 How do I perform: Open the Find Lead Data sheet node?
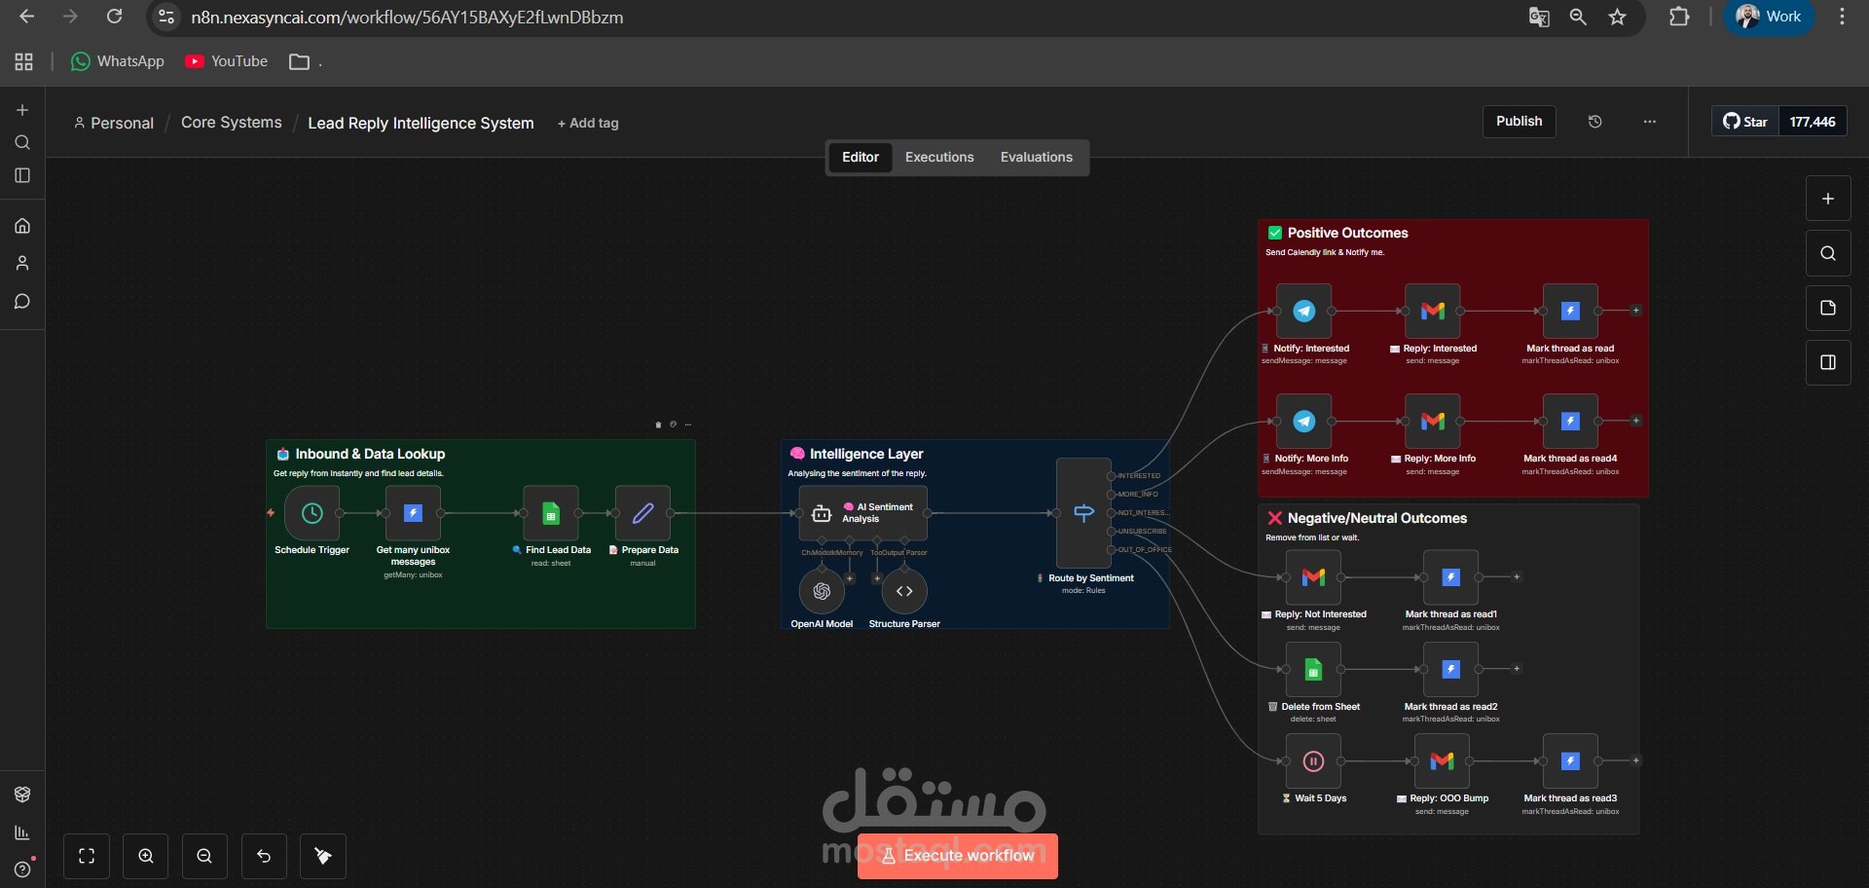[551, 513]
